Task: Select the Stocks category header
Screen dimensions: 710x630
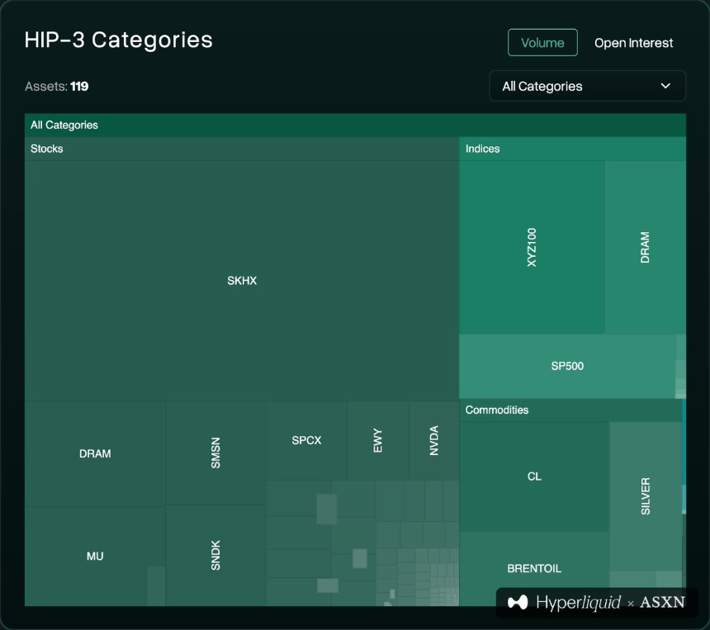Action: (242, 149)
